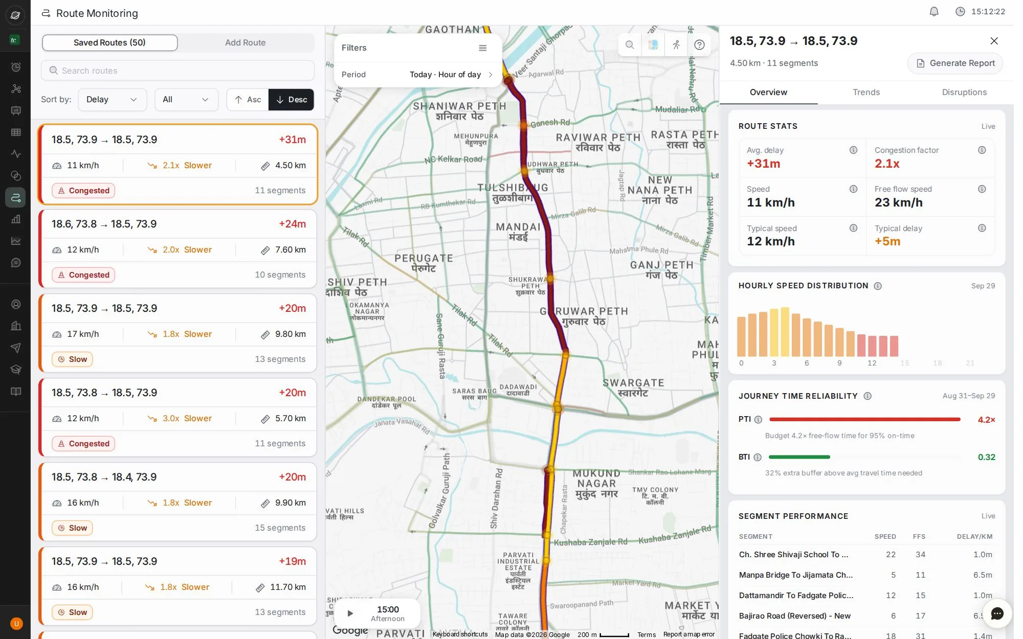Click the BTI info icon
The width and height of the screenshot is (1023, 639).
758,458
